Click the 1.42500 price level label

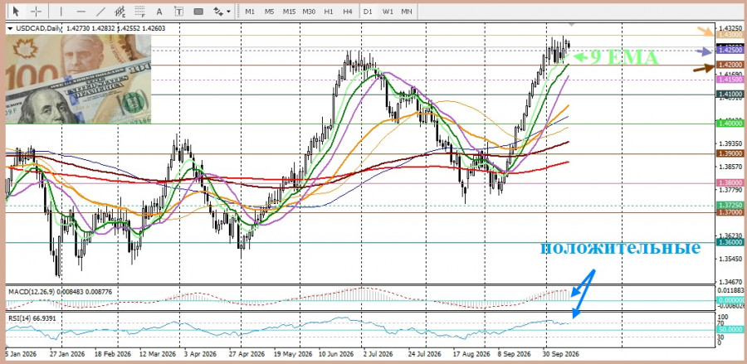730,50
